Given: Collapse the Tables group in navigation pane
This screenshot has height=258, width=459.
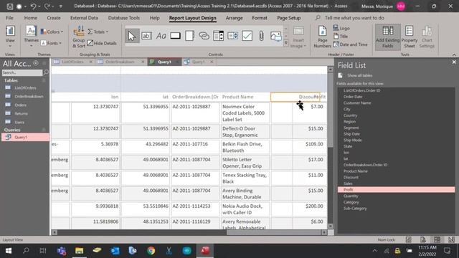Looking at the screenshot, I should click(x=44, y=80).
